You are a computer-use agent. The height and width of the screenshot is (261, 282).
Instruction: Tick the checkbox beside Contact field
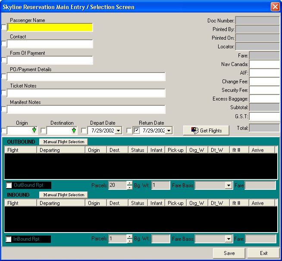click(x=4, y=44)
